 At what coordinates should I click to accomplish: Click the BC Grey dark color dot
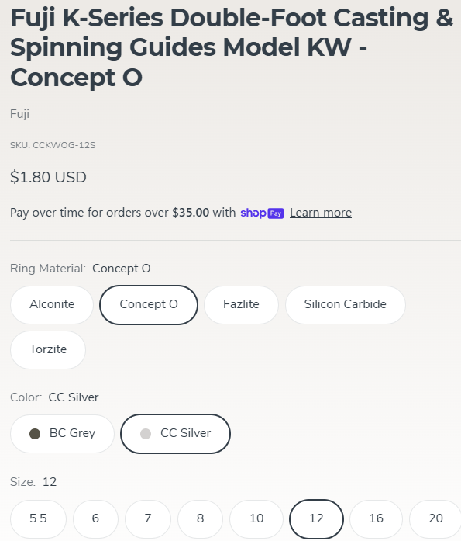click(35, 434)
